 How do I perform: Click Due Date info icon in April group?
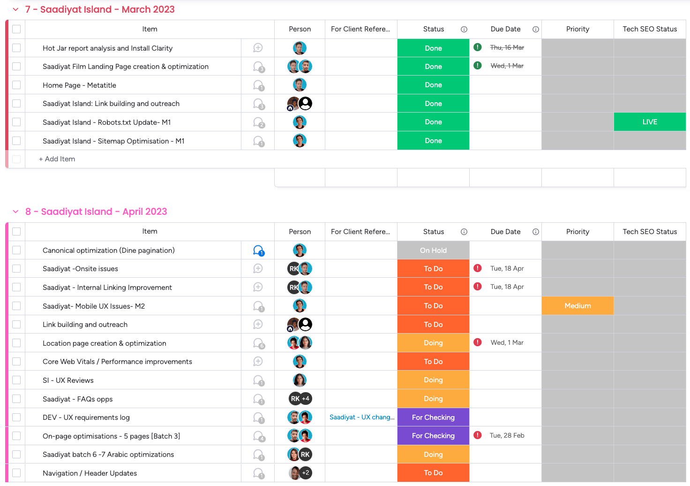pyautogui.click(x=536, y=232)
